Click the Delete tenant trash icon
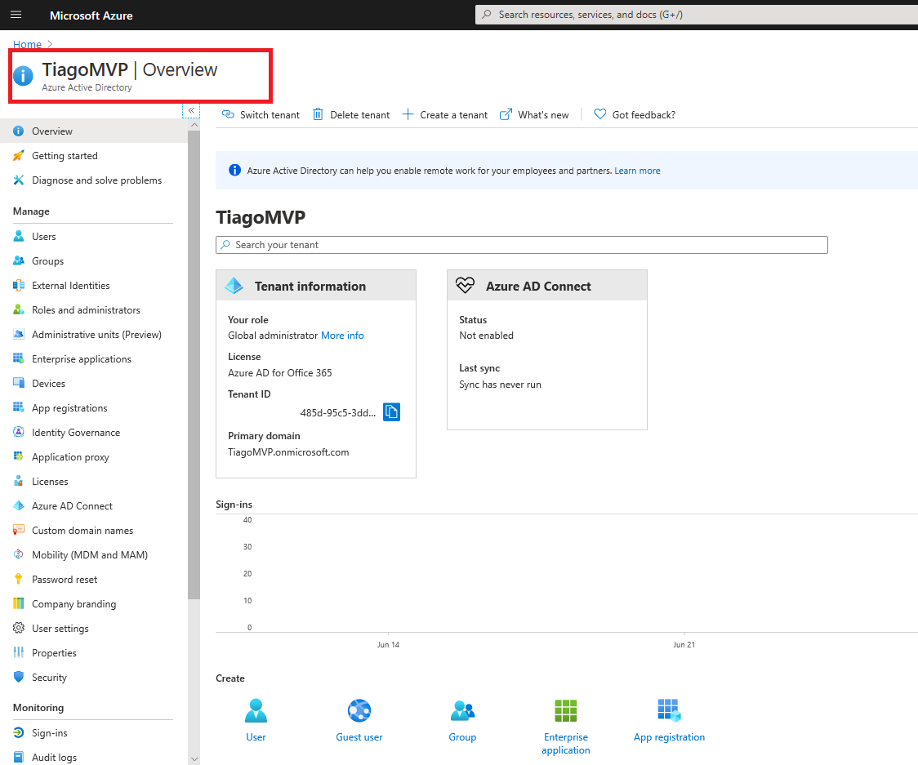This screenshot has width=918, height=765. (319, 114)
